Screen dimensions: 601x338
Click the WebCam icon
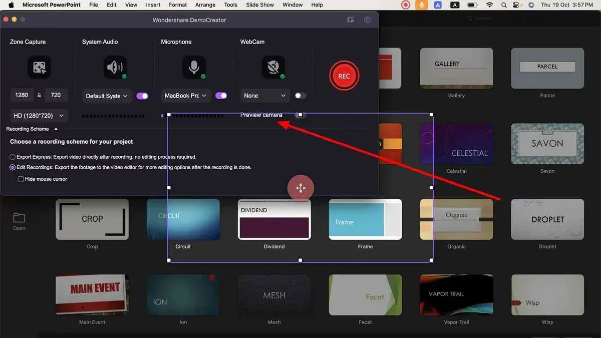pyautogui.click(x=273, y=67)
